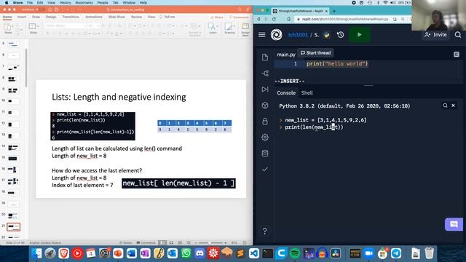The width and height of the screenshot is (466, 262).
Task: Open WhatsApp from the Dock
Action: coord(186,253)
